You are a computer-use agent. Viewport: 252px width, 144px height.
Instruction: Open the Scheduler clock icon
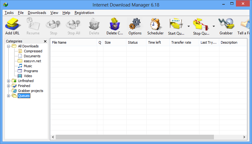tap(155, 24)
